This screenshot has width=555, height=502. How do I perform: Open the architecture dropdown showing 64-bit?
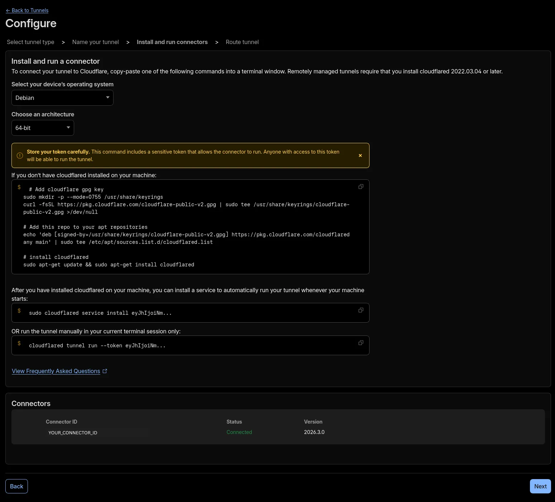[x=43, y=128]
